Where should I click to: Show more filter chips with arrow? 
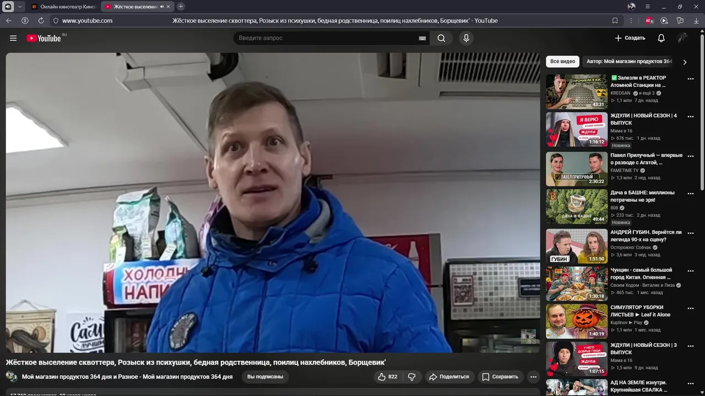click(x=685, y=62)
